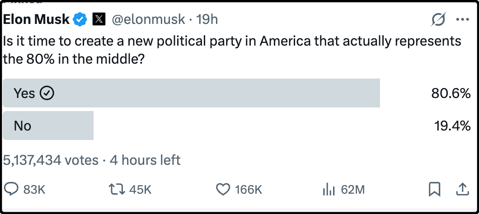Click the X affiliation badge
This screenshot has height=214, width=479.
point(99,19)
